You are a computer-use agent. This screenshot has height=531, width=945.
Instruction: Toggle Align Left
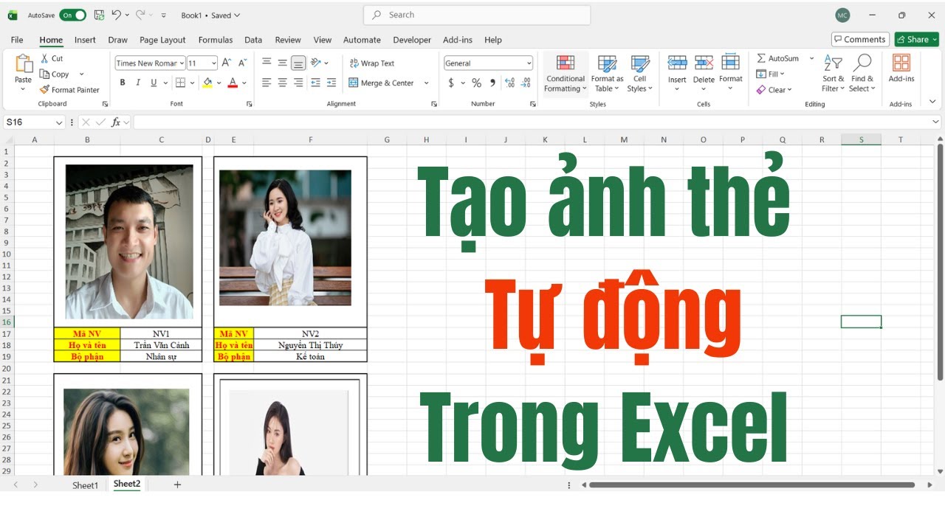[267, 83]
